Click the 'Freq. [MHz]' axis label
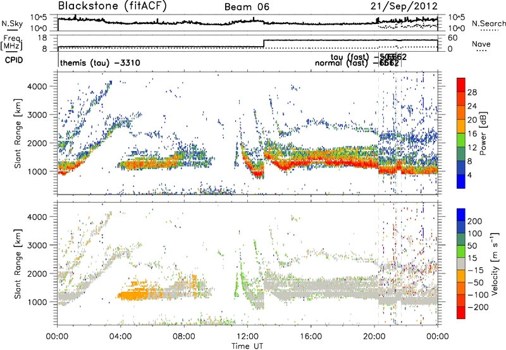Image resolution: width=506 pixels, height=350 pixels. click(x=11, y=43)
